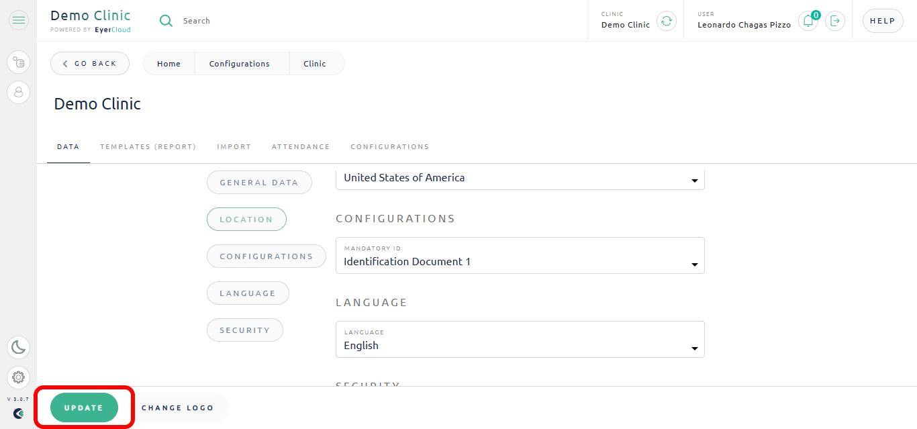Click the Update button
The width and height of the screenshot is (917, 429).
[85, 408]
